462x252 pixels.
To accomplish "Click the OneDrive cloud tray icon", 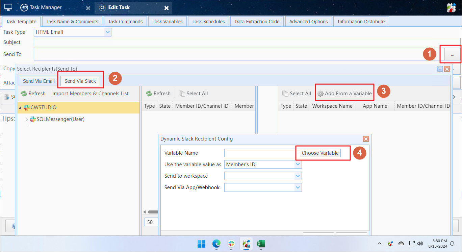I will pos(401,244).
